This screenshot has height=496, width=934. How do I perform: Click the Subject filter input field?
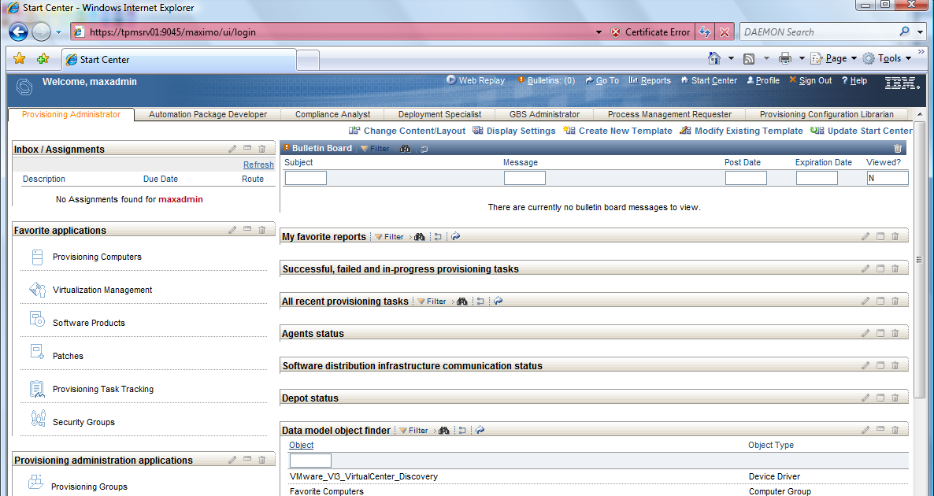pyautogui.click(x=305, y=177)
